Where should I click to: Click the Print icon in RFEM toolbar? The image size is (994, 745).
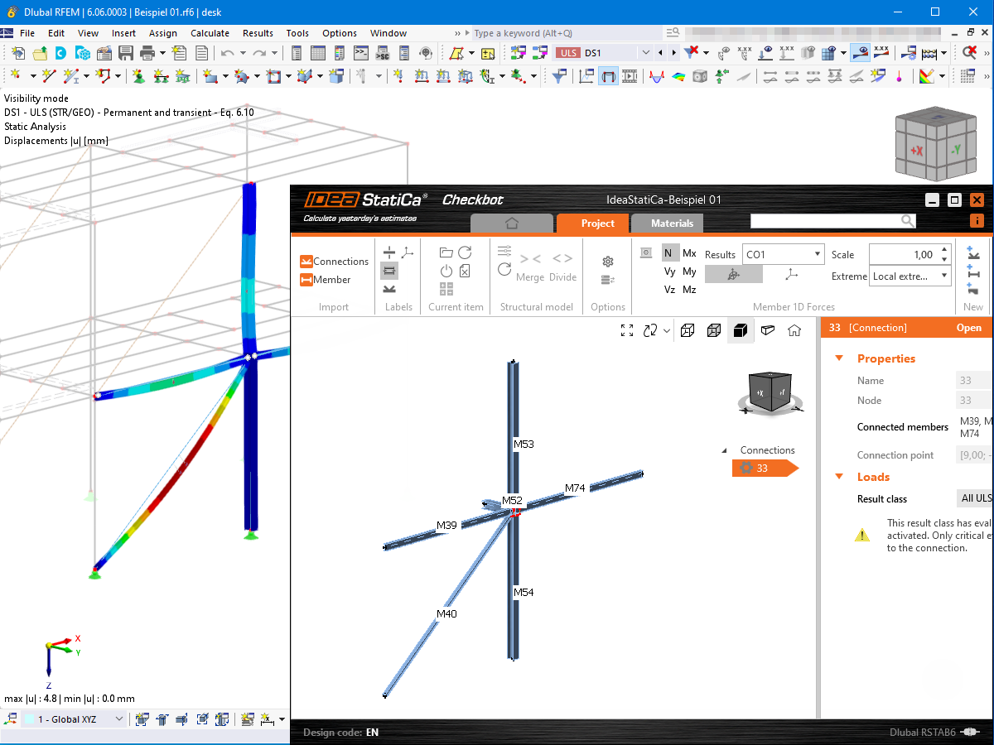coord(148,53)
